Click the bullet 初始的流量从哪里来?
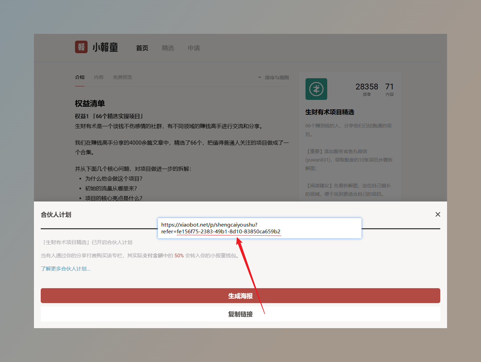Image resolution: width=481 pixels, height=362 pixels. tap(111, 188)
